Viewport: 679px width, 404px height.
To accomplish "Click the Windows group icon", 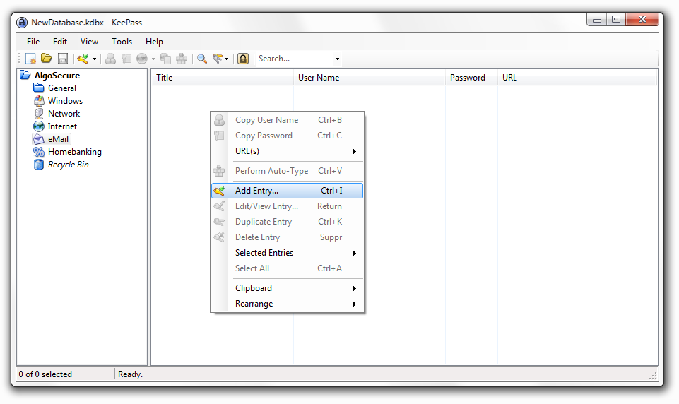I will click(39, 101).
